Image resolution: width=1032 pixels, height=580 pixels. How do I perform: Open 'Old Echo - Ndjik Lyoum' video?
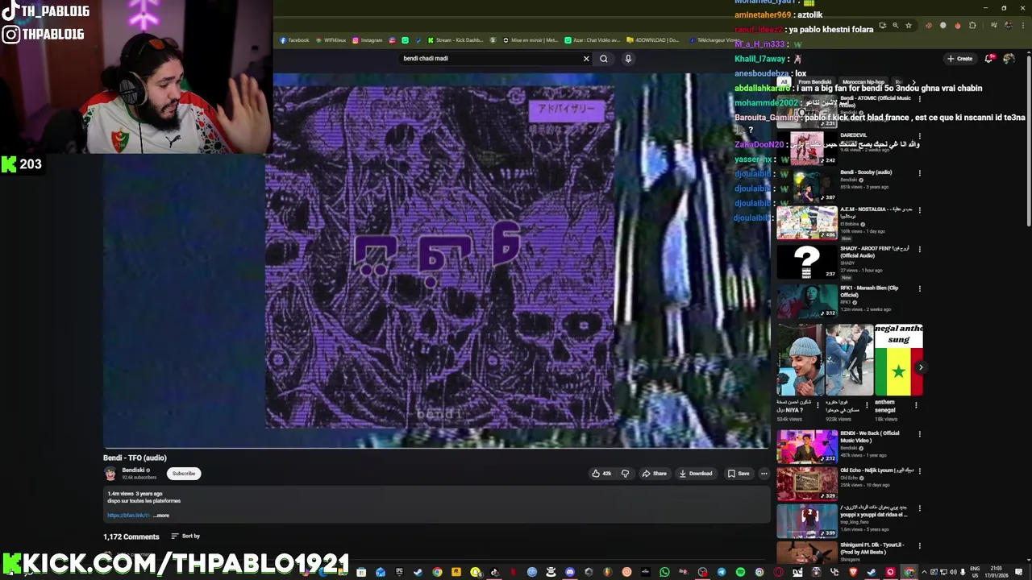click(807, 484)
